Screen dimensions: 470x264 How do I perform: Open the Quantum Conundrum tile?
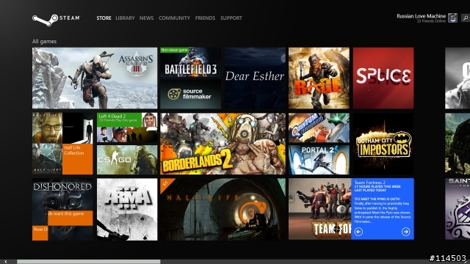tap(319, 128)
